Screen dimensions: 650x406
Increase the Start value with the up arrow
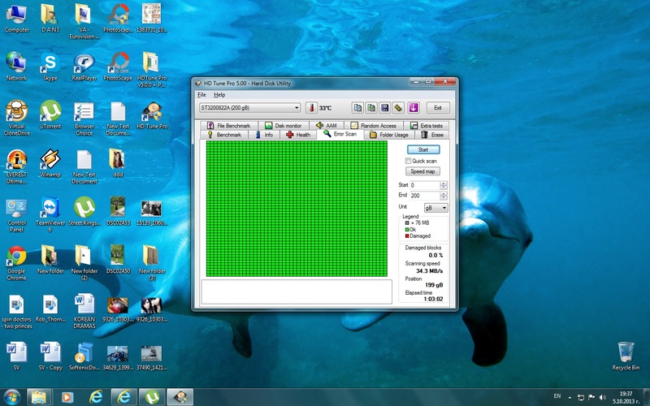[443, 183]
